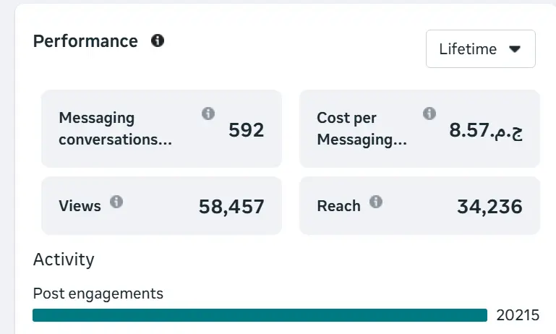Image resolution: width=556 pixels, height=334 pixels.
Task: Select the Cost per Messaging metric card
Action: coord(419,129)
